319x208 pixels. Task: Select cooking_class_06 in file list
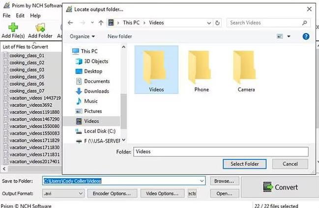(27, 84)
